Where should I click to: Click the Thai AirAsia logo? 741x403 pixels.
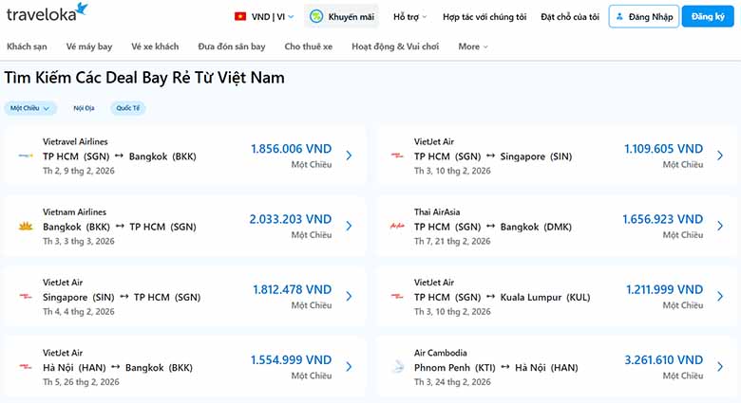pyautogui.click(x=397, y=226)
